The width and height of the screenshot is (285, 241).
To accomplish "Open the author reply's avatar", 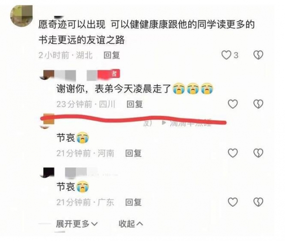I will pos(47,75).
